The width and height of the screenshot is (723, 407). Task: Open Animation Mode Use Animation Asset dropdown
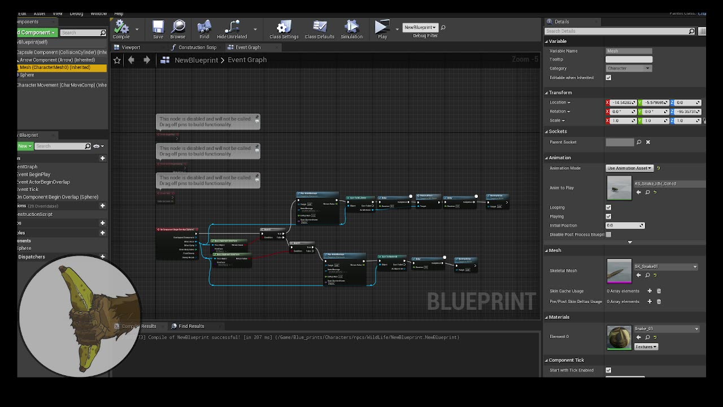tap(629, 168)
